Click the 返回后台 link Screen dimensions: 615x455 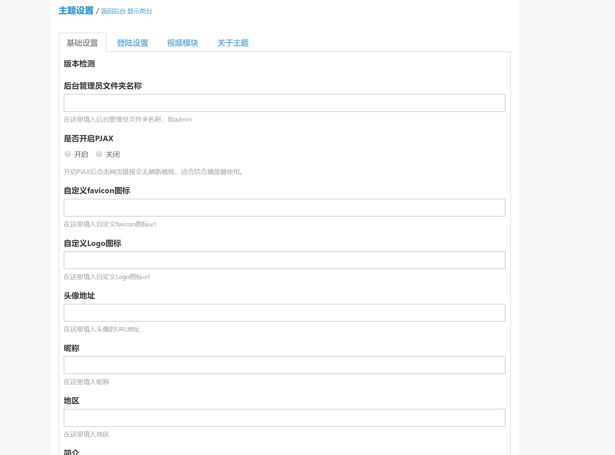(x=113, y=11)
